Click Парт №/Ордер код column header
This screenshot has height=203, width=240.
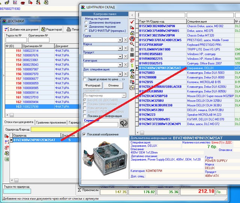point(162,21)
